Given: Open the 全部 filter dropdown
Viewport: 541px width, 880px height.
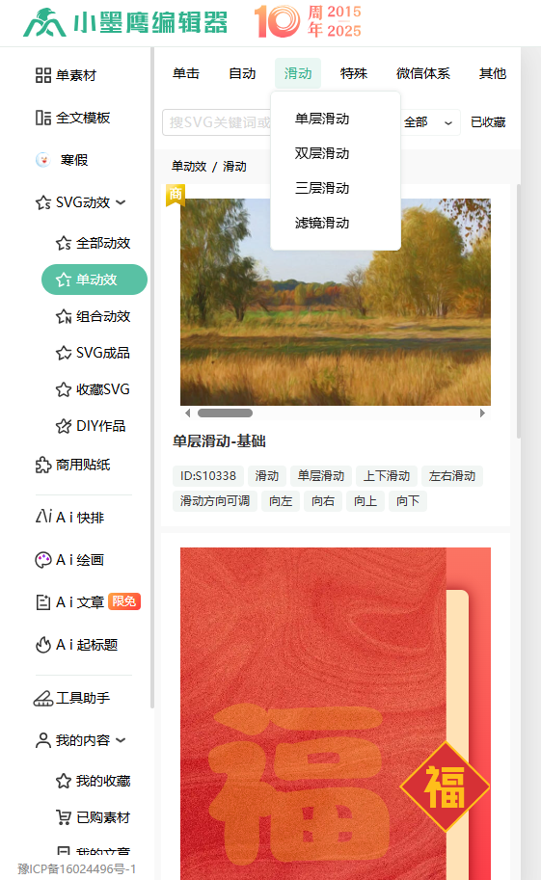Looking at the screenshot, I should pos(428,122).
